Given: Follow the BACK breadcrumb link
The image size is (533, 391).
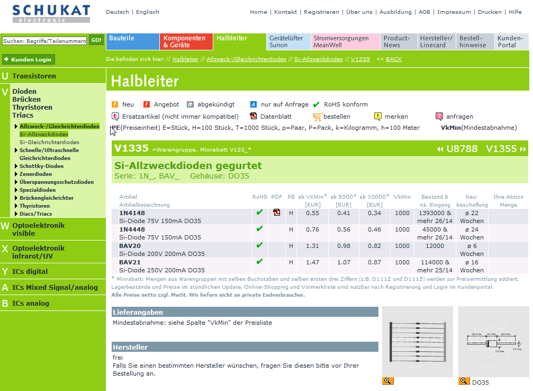Looking at the screenshot, I should point(394,59).
